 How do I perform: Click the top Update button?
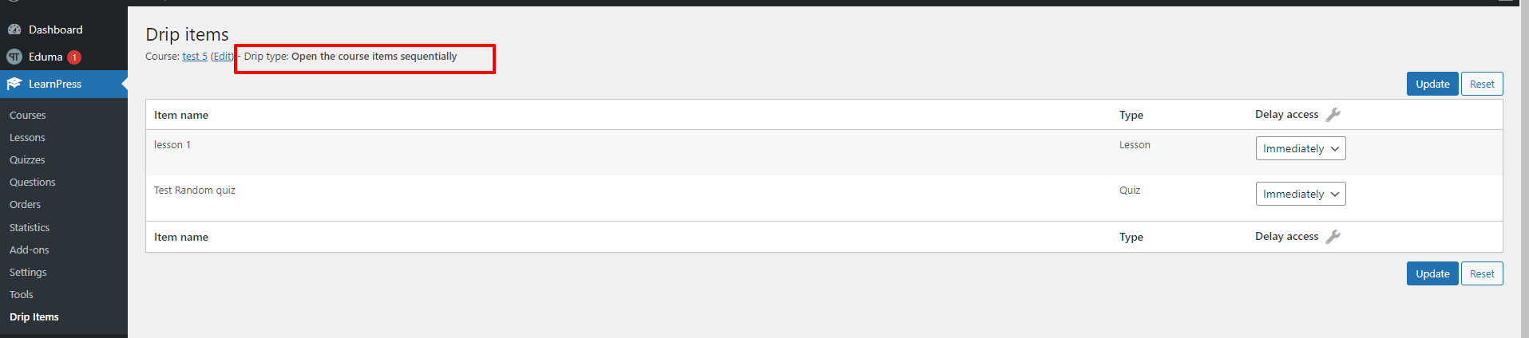1432,84
